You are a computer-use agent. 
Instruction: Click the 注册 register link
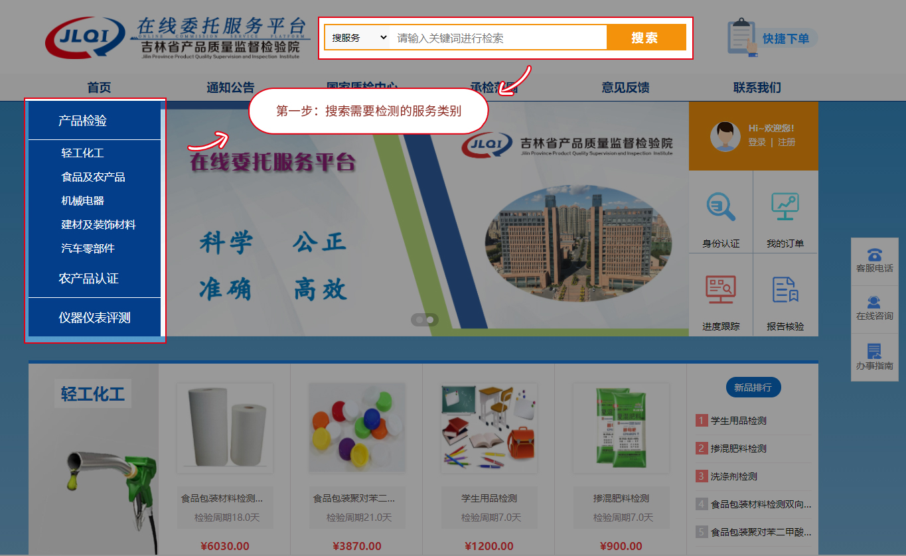(x=787, y=142)
